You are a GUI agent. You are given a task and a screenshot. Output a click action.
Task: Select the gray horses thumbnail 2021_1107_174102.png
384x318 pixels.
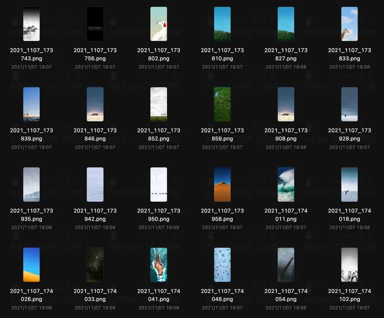(x=349, y=265)
